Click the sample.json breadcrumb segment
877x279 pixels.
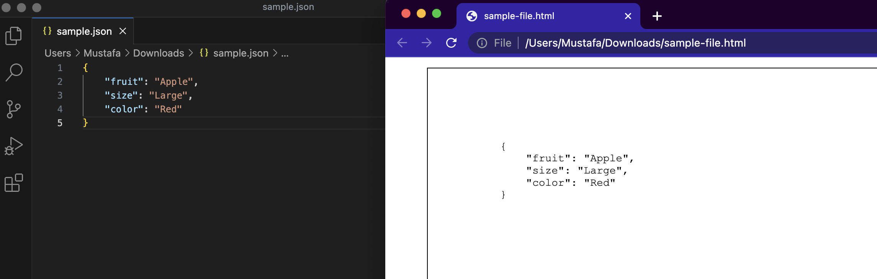[234, 53]
